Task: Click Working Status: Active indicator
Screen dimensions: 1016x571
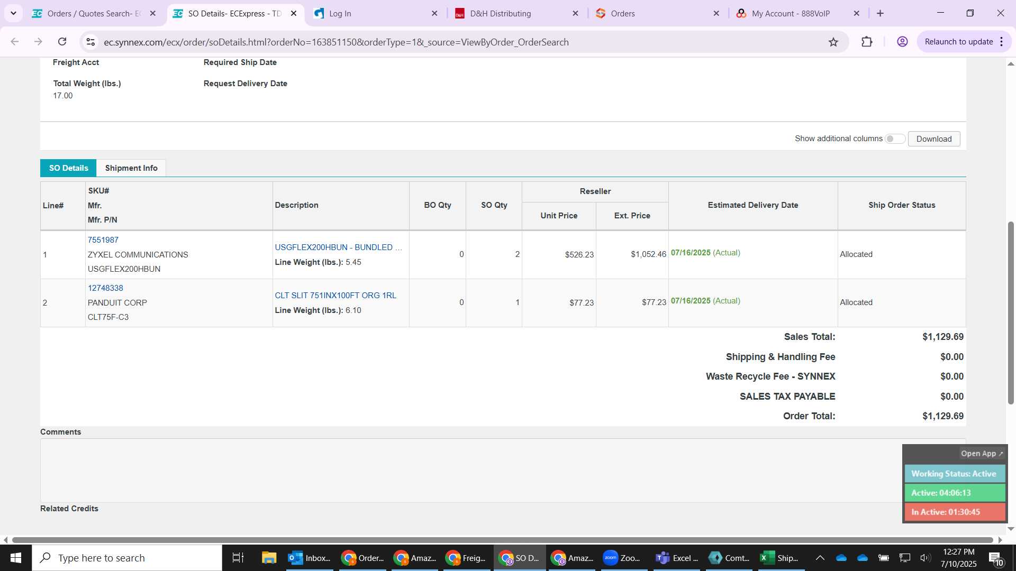Action: (x=955, y=474)
